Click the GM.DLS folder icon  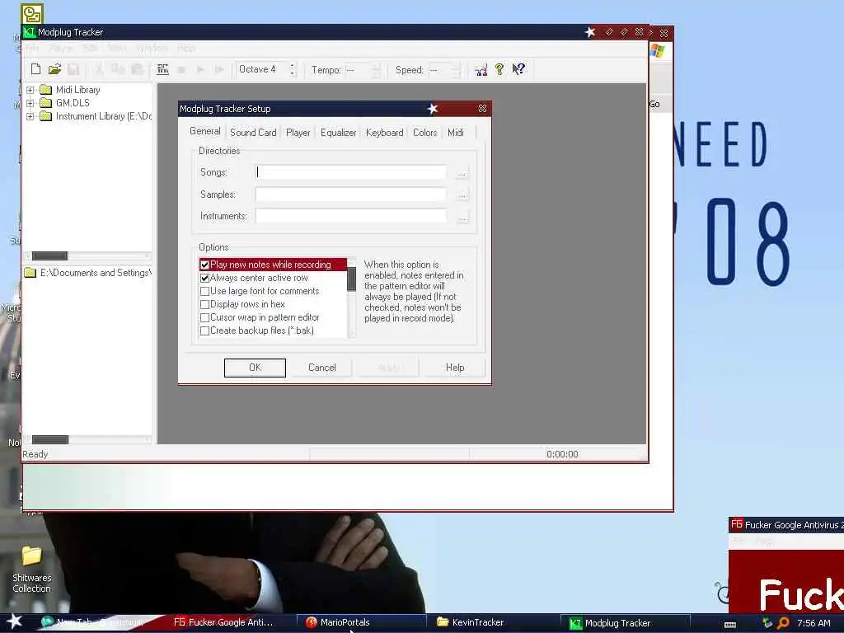tap(46, 103)
